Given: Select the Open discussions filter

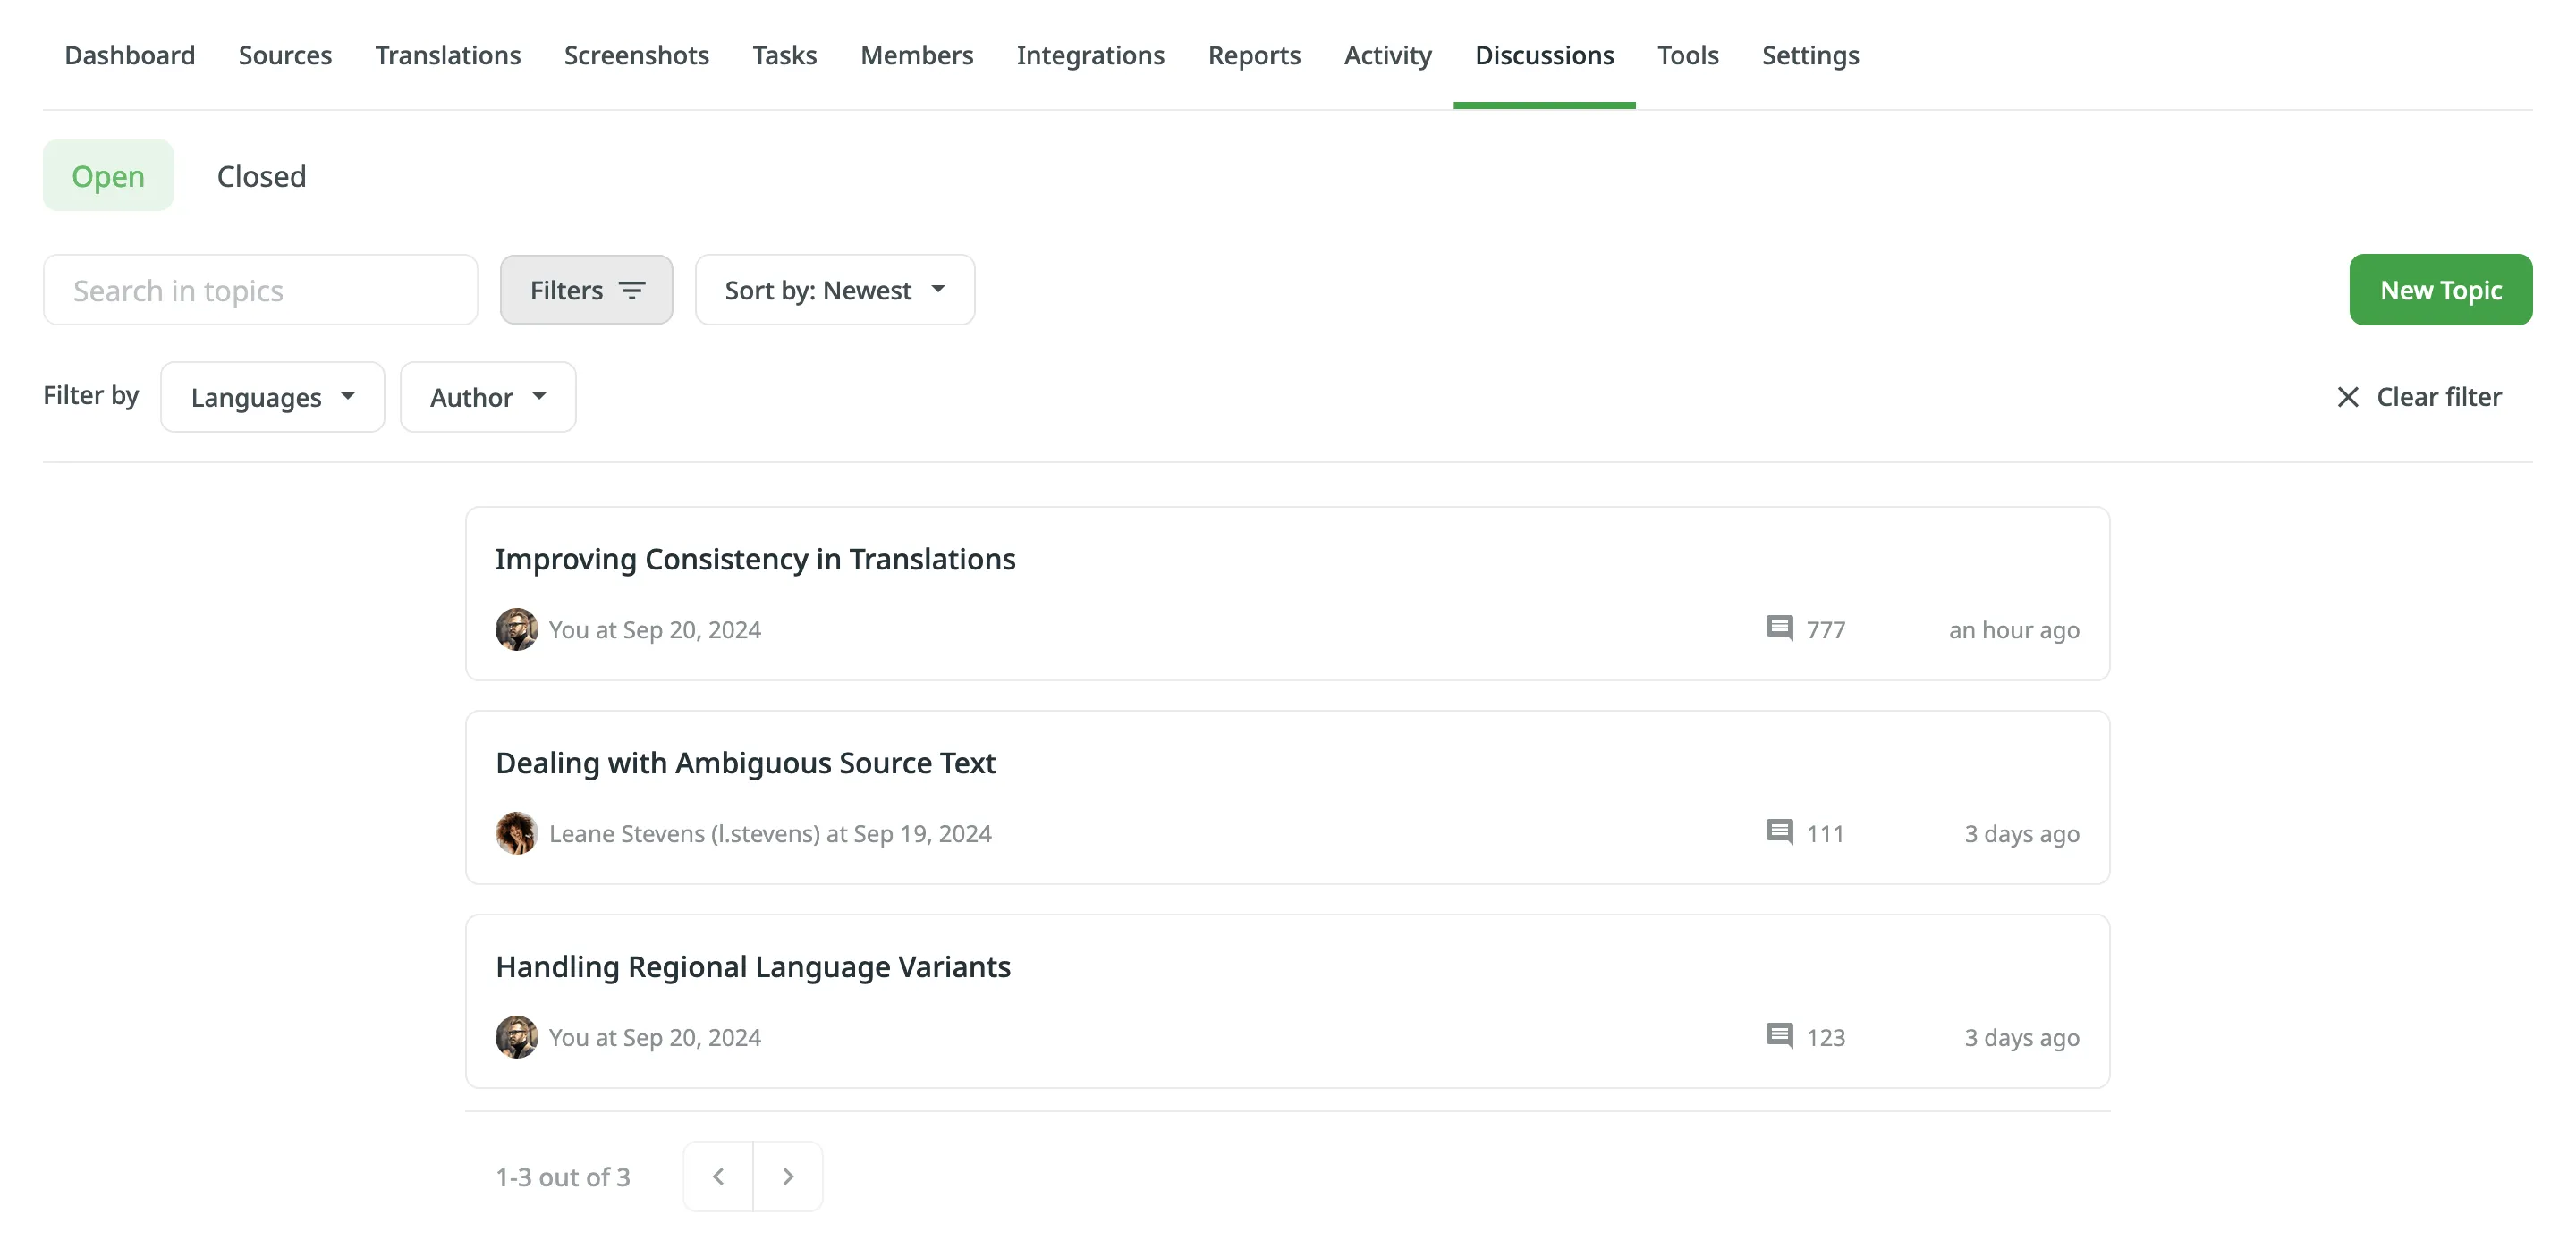Looking at the screenshot, I should [108, 176].
